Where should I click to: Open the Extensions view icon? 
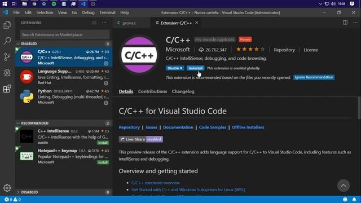point(7,89)
